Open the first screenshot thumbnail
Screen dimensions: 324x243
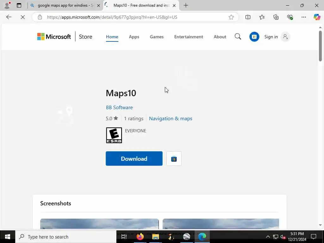coord(99,224)
